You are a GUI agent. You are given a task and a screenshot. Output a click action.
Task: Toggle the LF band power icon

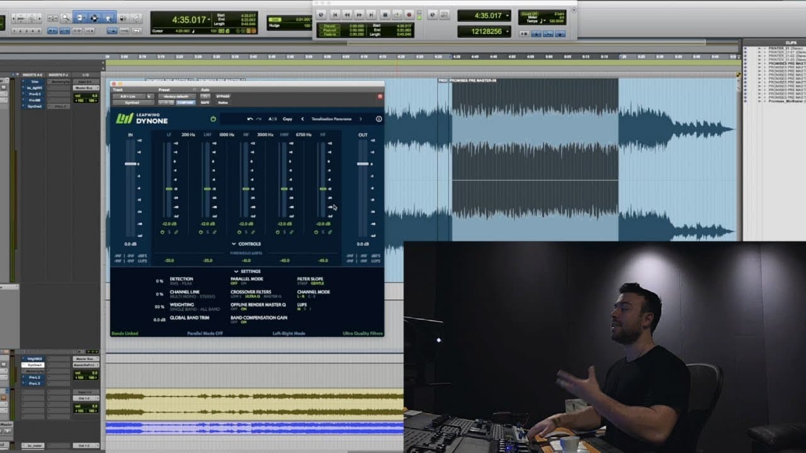162,232
